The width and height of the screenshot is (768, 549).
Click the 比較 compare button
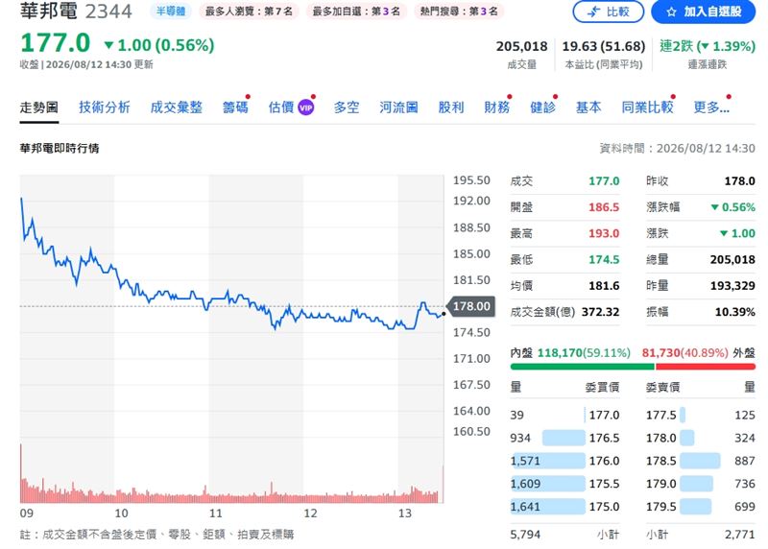click(x=609, y=12)
